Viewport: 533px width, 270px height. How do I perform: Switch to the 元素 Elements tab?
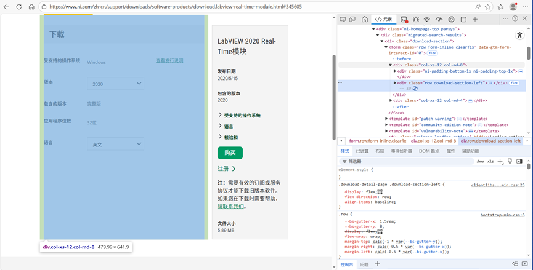(x=383, y=19)
